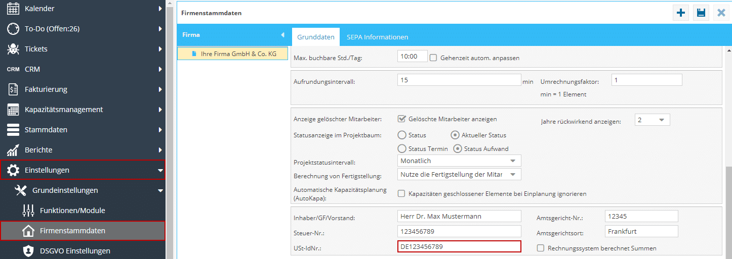Switch to SEPA Informationen tab

coord(377,37)
